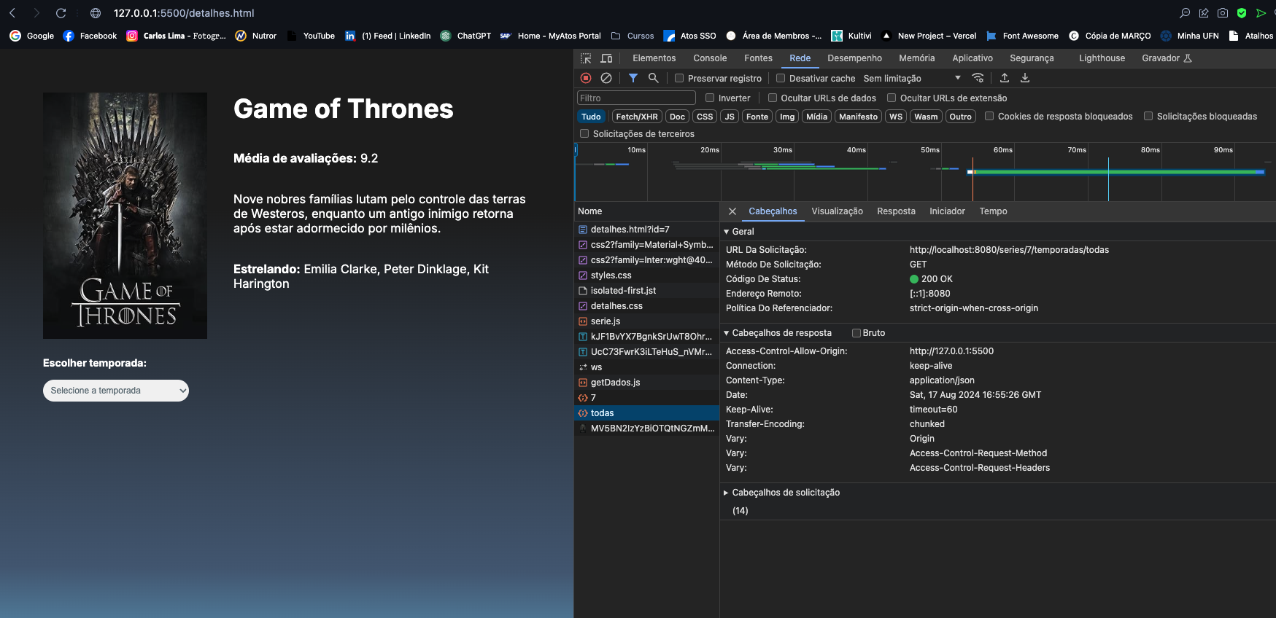Open the Lighthouse tab
The width and height of the screenshot is (1276, 618).
click(x=1102, y=58)
